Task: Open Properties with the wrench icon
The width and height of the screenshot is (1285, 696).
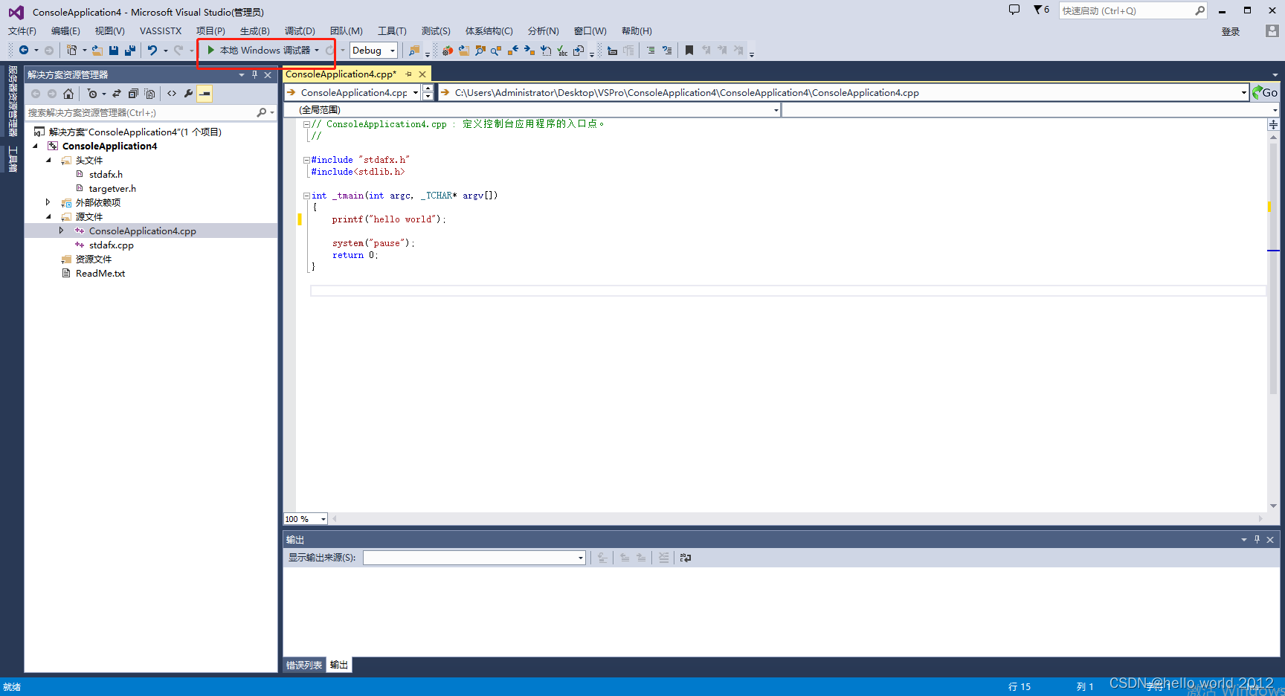Action: click(188, 94)
